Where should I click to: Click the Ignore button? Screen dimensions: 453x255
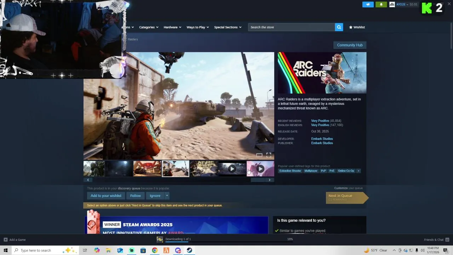pos(155,195)
